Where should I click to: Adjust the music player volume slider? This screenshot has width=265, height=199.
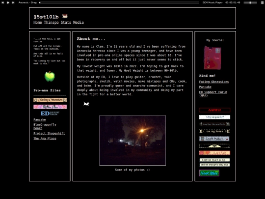click(x=250, y=2)
